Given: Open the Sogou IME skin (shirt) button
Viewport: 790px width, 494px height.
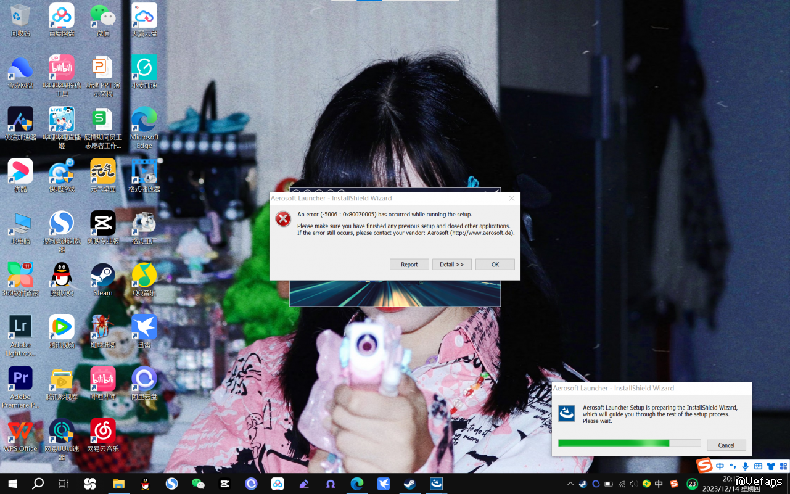Looking at the screenshot, I should click(771, 466).
